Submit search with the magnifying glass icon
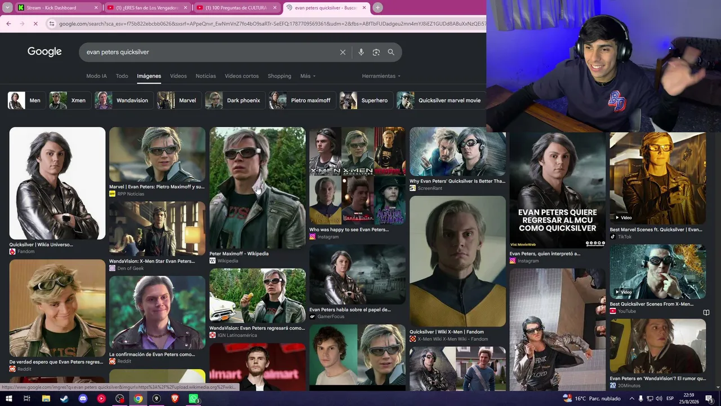Image resolution: width=721 pixels, height=406 pixels. pos(391,52)
